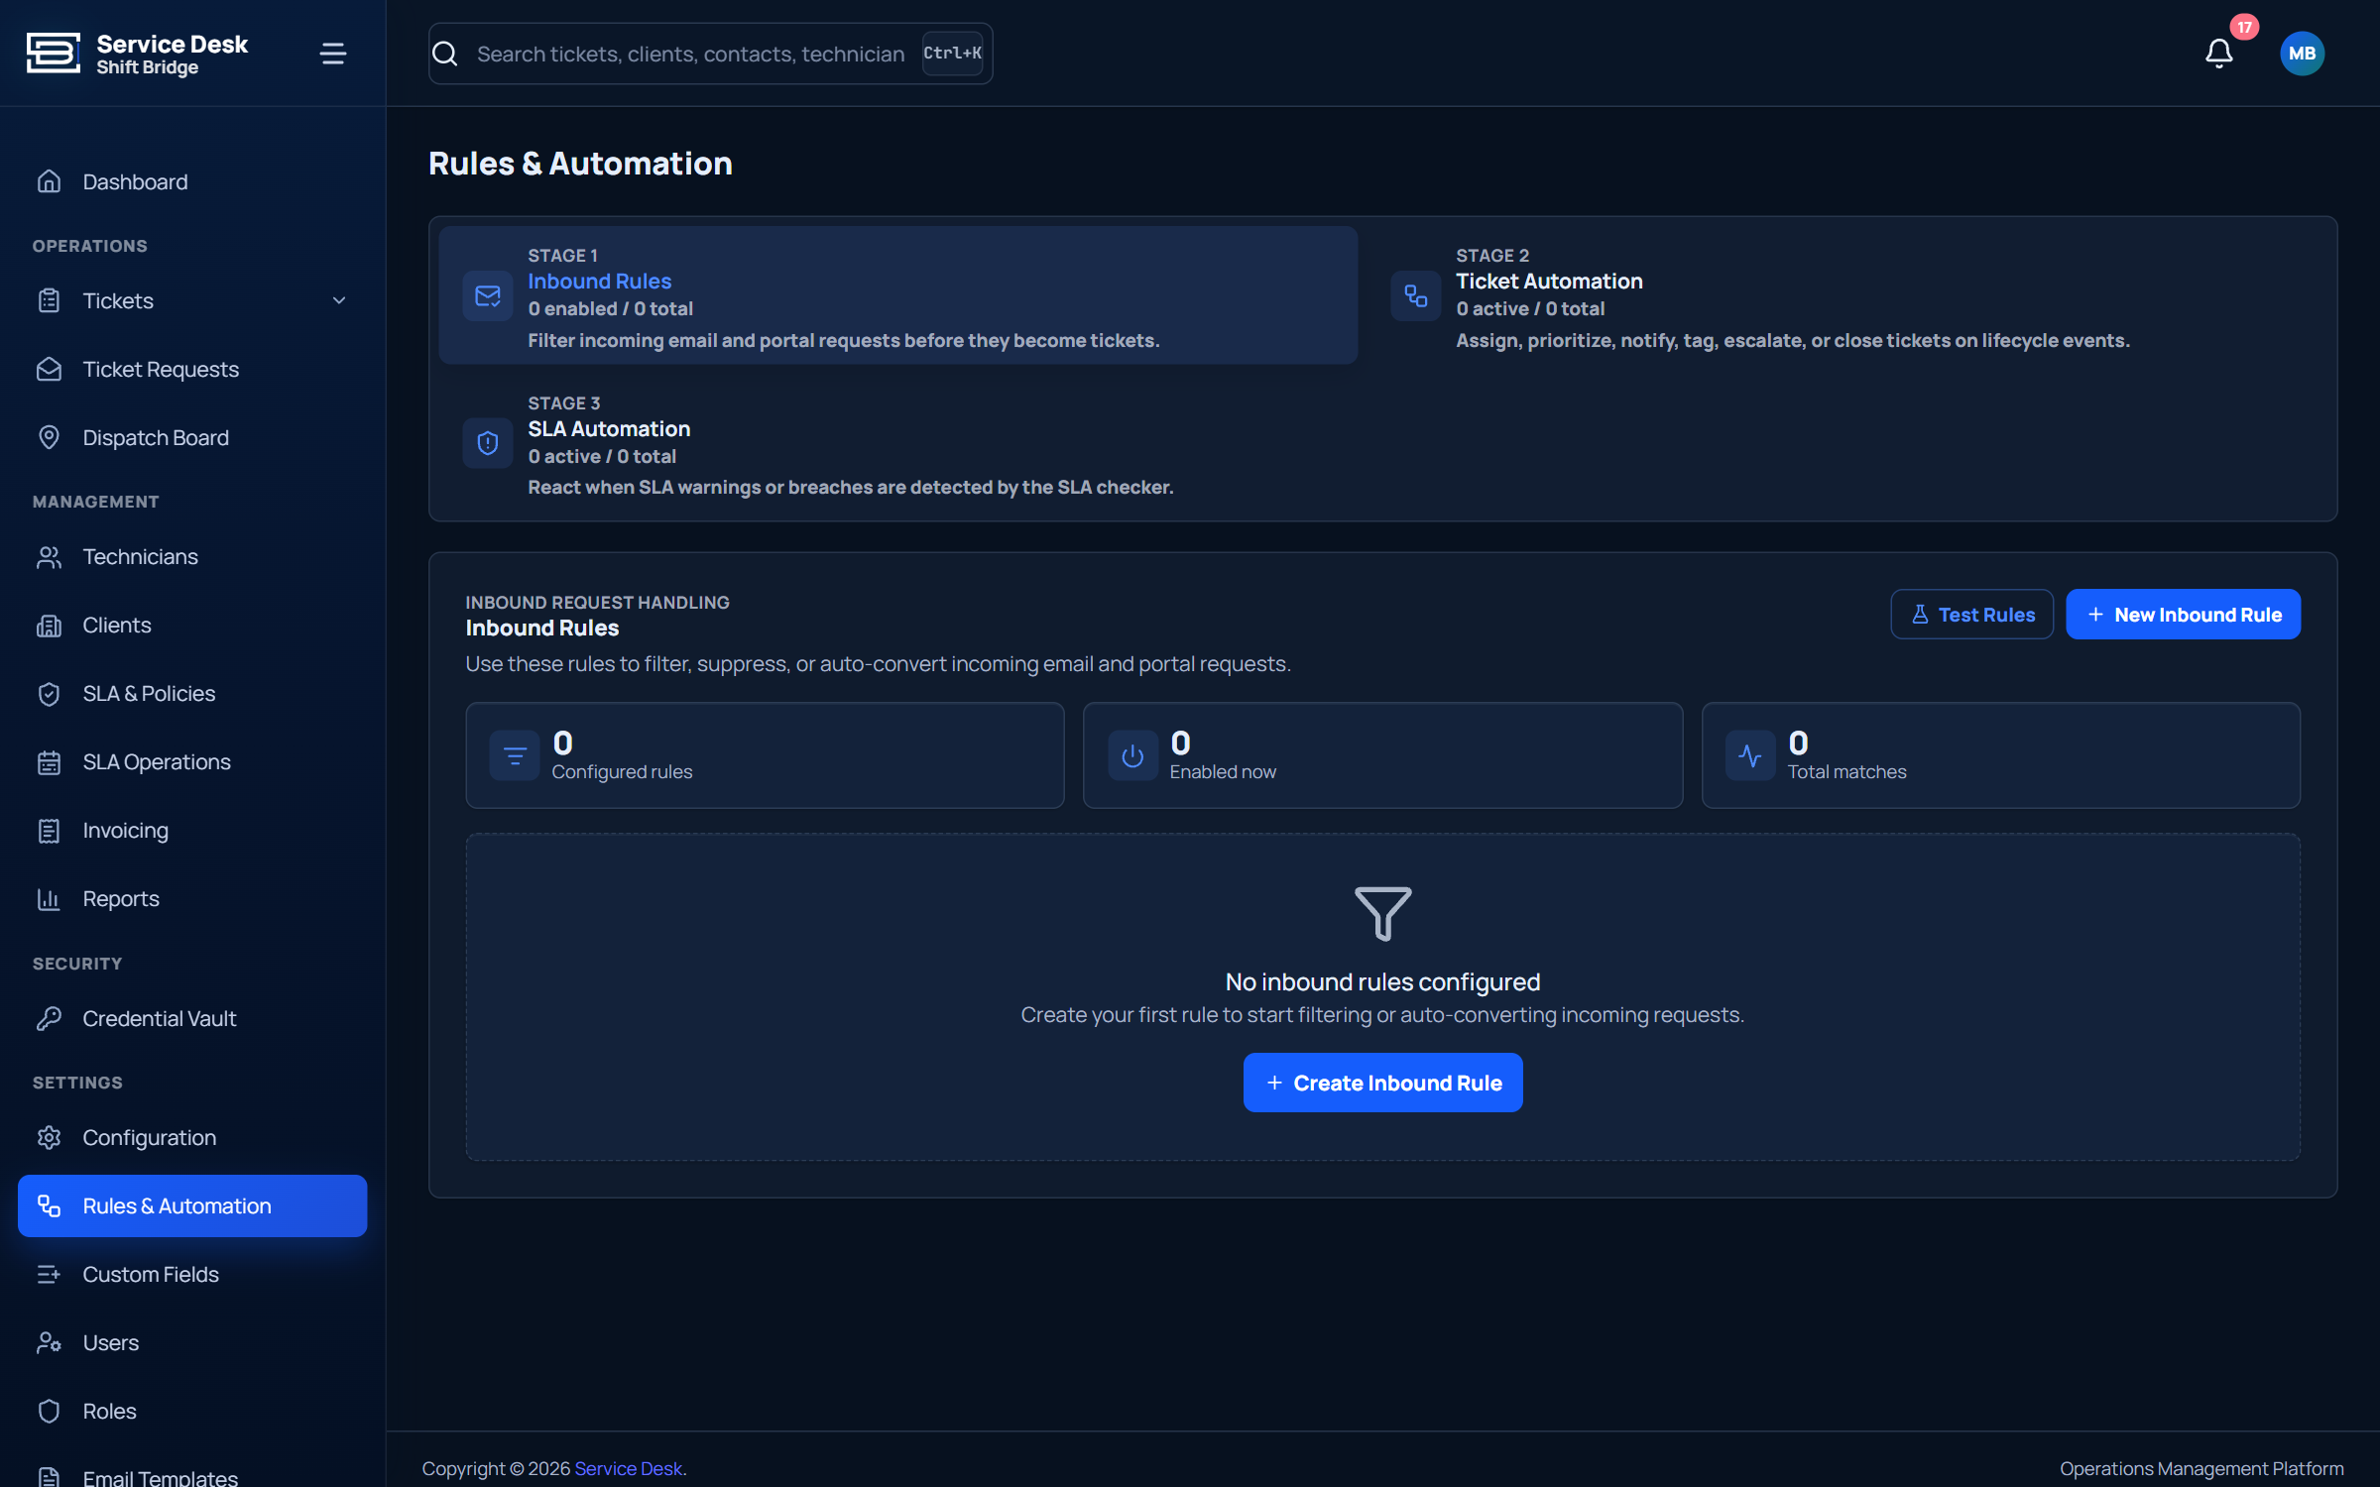
Task: Click the Configuration gear icon
Action: [x=49, y=1138]
